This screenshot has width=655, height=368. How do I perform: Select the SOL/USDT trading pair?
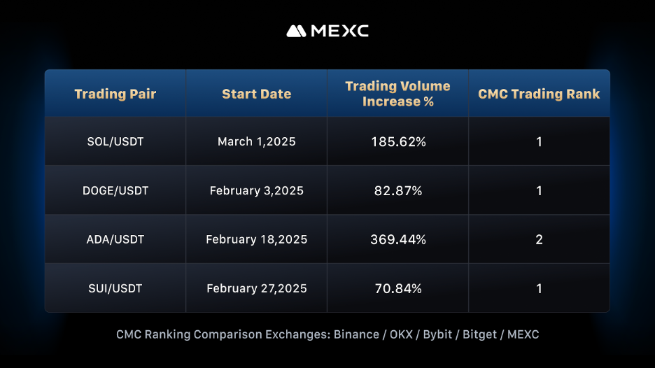click(115, 141)
